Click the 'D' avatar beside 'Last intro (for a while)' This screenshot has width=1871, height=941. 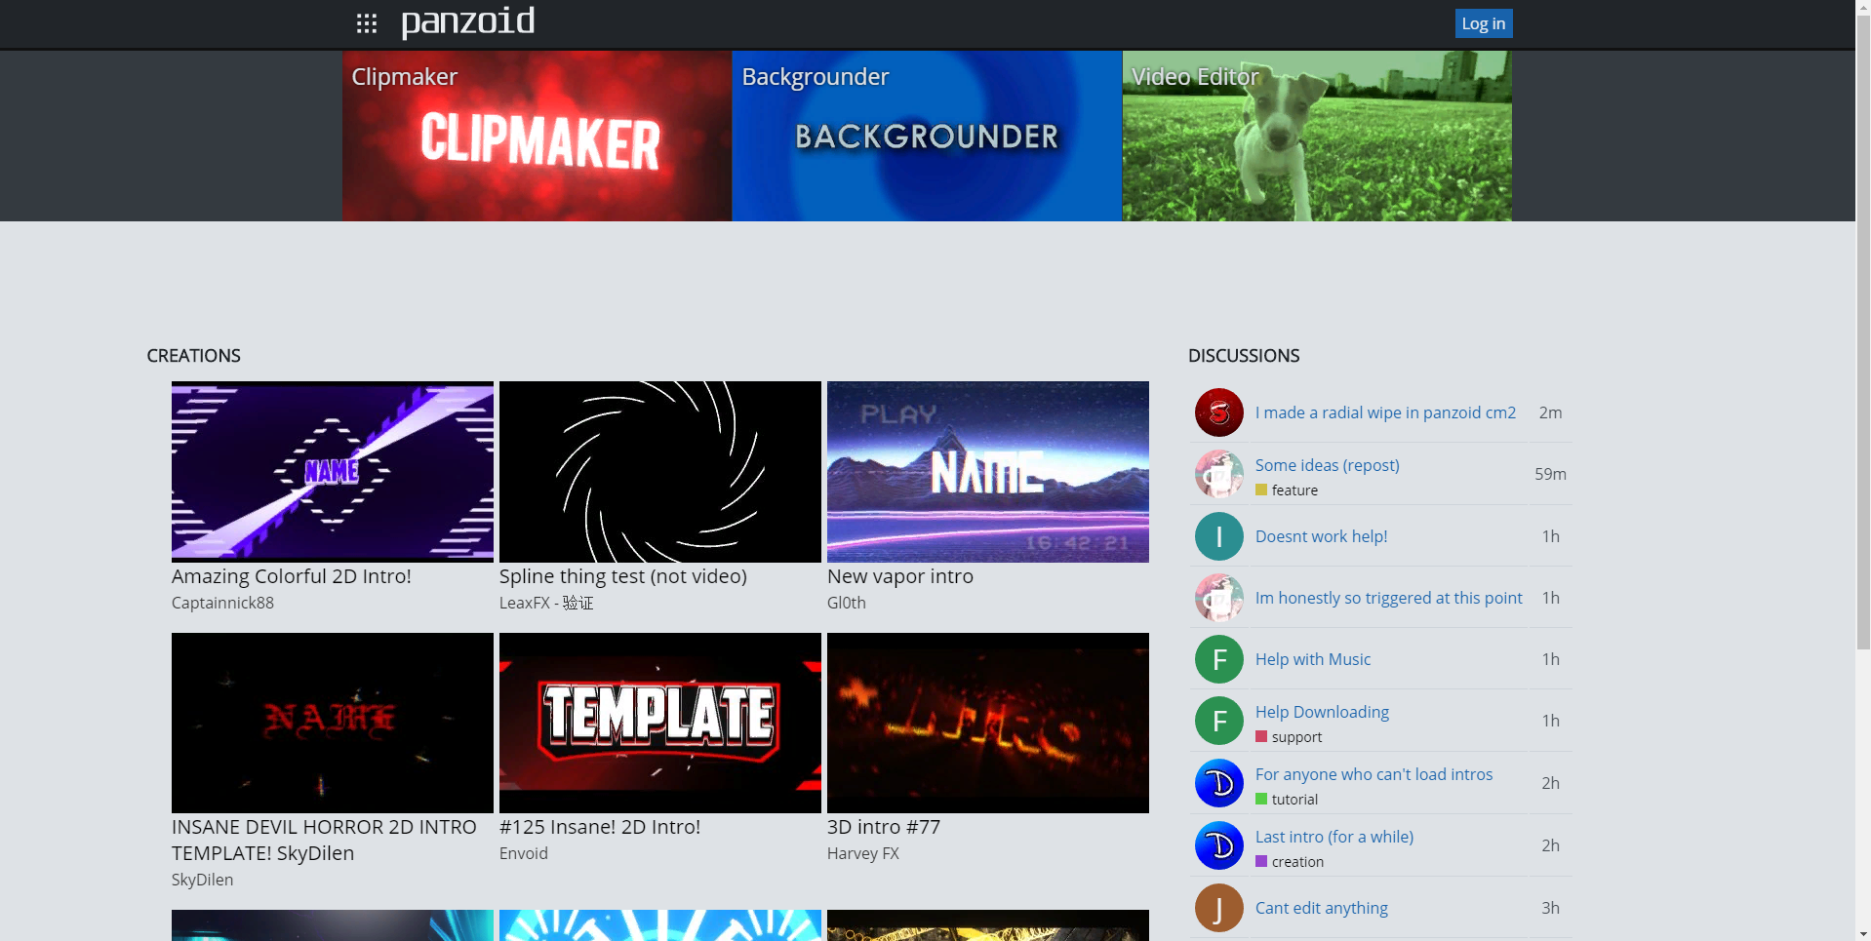click(1218, 845)
